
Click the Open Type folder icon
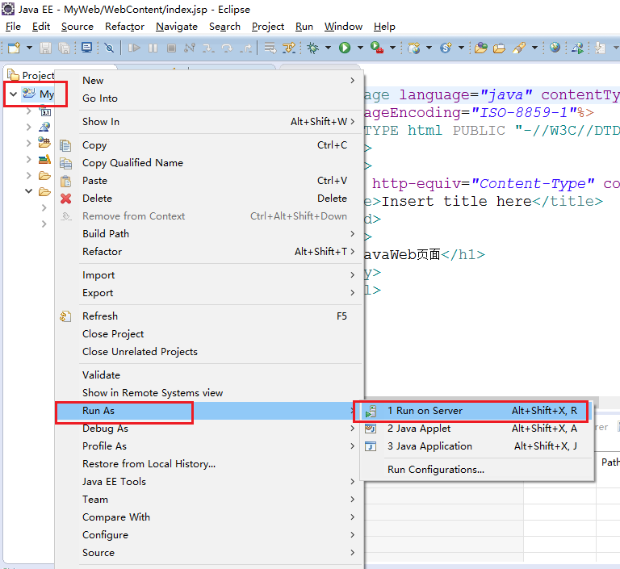481,48
